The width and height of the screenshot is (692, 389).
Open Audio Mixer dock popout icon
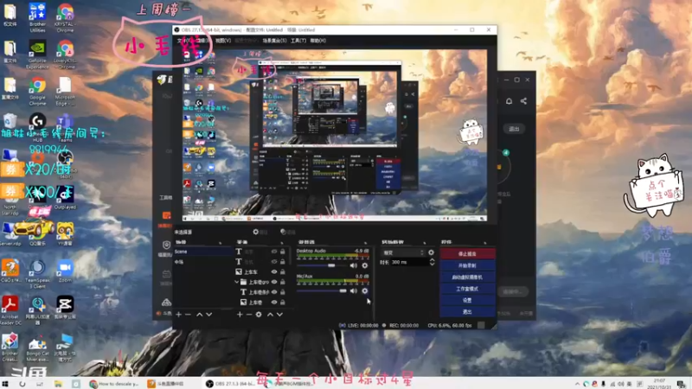[365, 242]
